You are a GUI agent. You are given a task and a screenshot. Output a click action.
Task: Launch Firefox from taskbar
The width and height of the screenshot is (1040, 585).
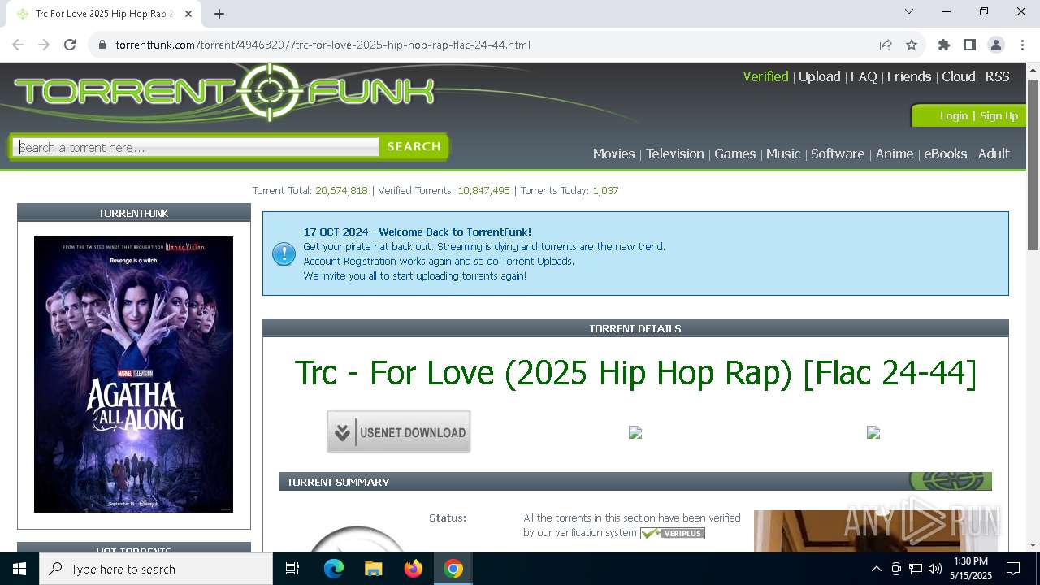coord(414,569)
